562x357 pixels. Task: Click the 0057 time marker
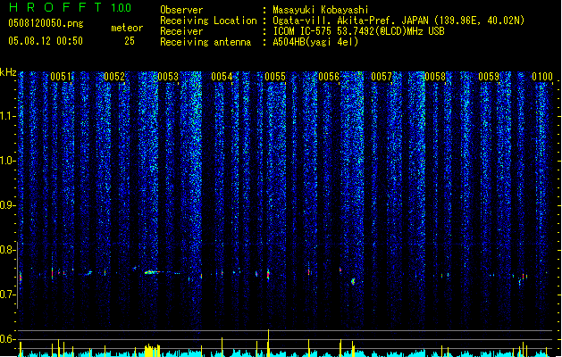click(x=382, y=77)
